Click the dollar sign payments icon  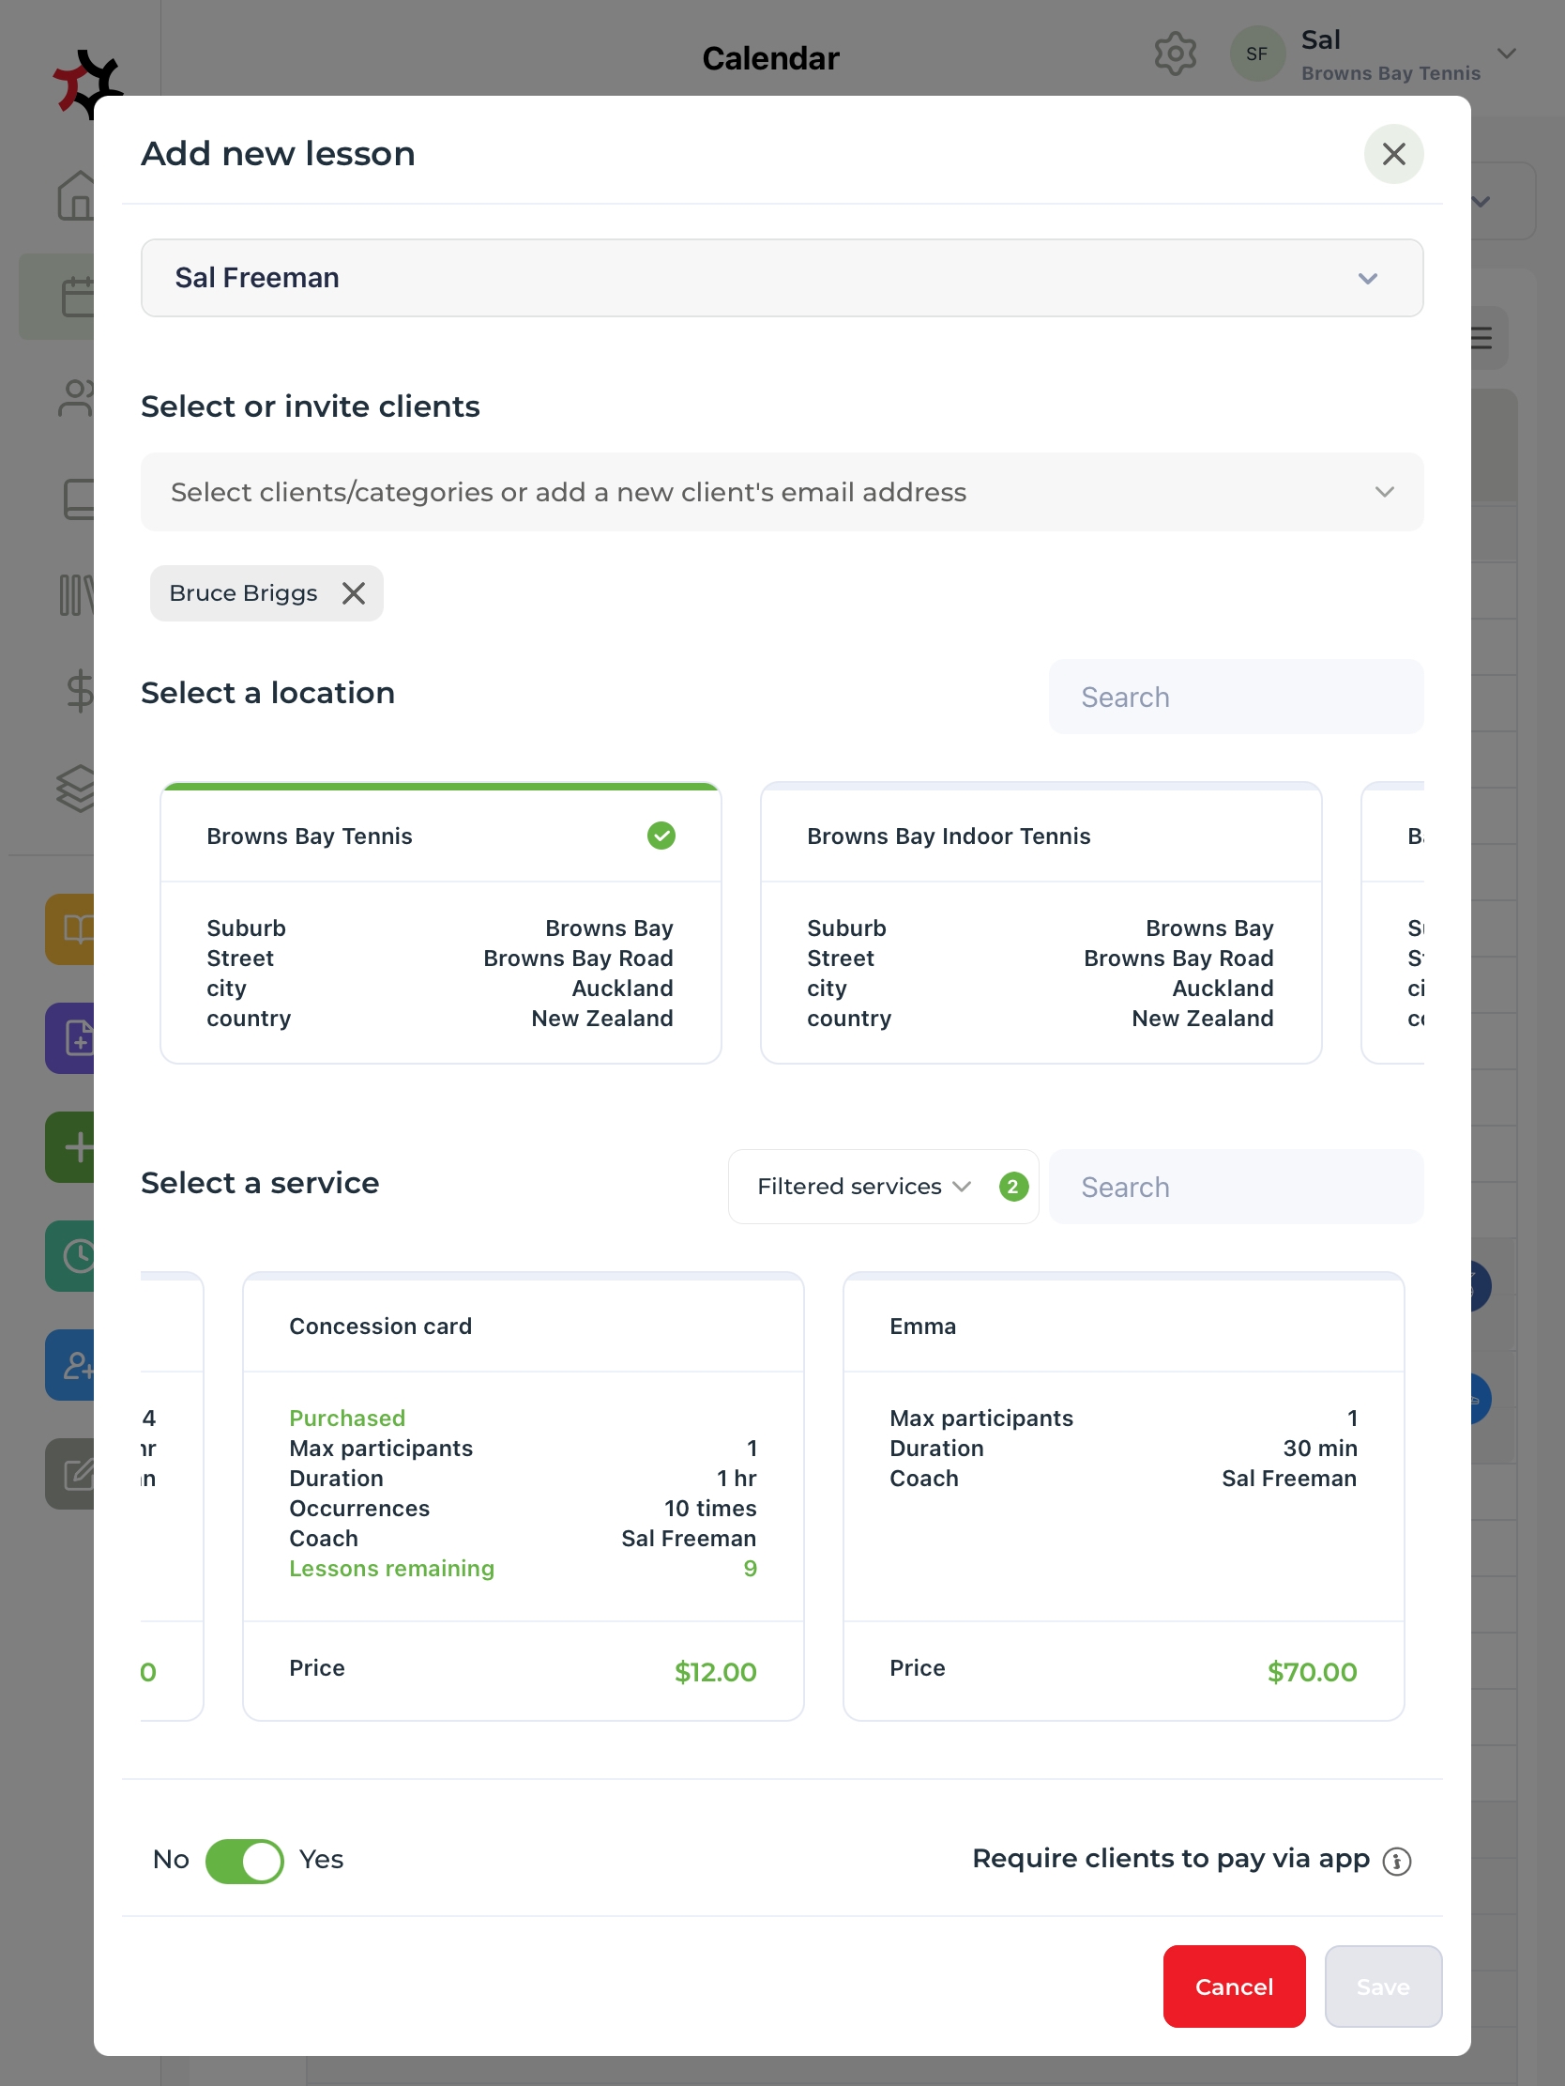79,690
